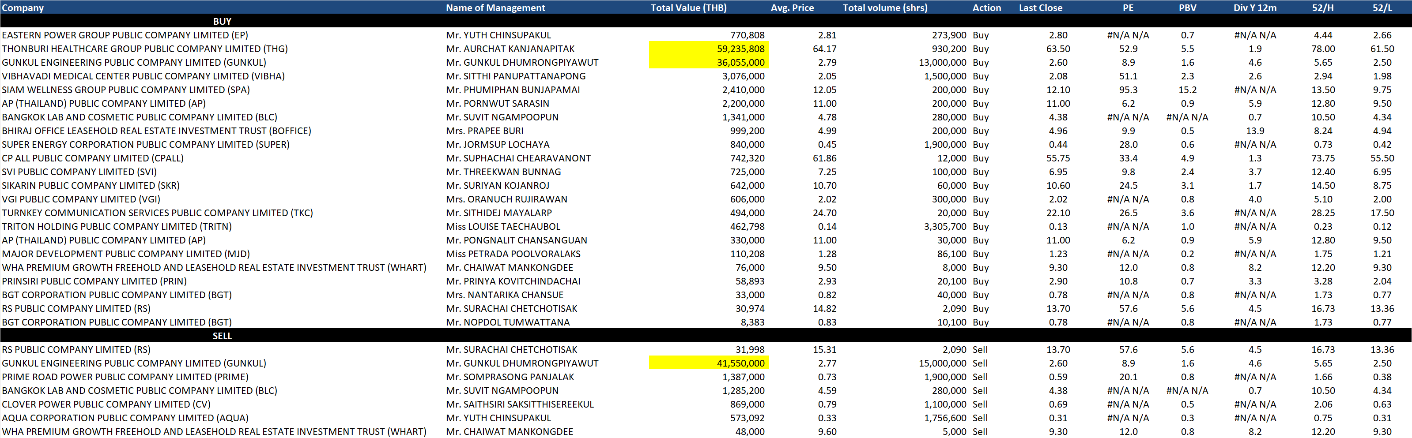Image resolution: width=1412 pixels, height=438 pixels.
Task: Select the PBV column header
Action: pos(1187,7)
